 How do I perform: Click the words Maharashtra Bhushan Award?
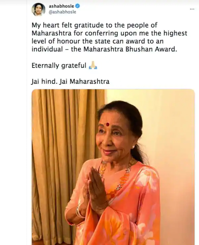coord(130,49)
